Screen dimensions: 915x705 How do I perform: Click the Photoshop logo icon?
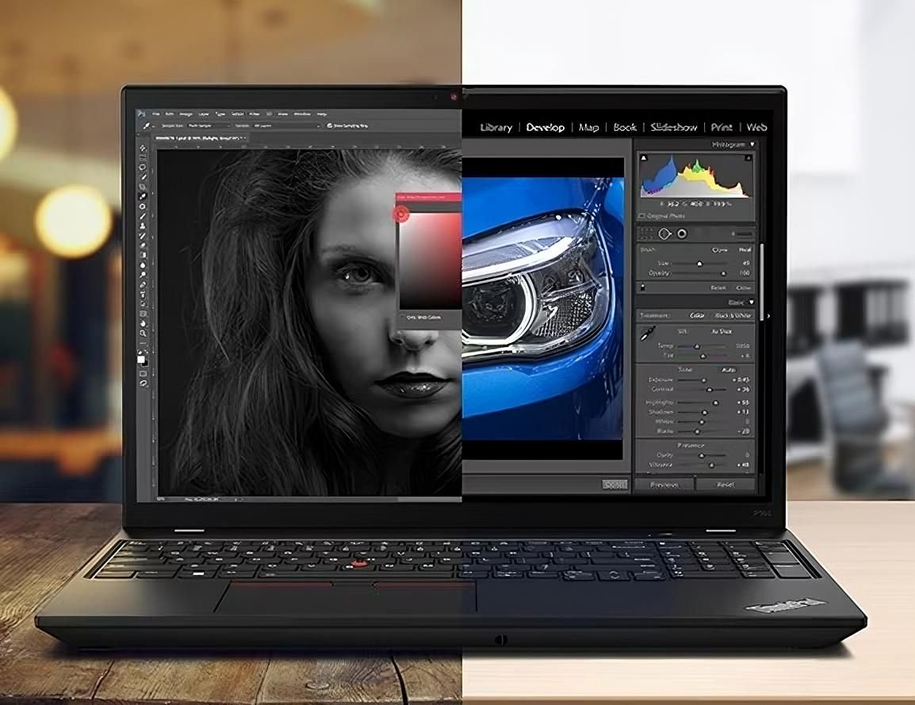[140, 113]
